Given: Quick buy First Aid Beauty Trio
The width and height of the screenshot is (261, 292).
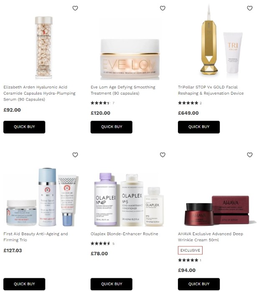Looking at the screenshot, I should 24,284.
